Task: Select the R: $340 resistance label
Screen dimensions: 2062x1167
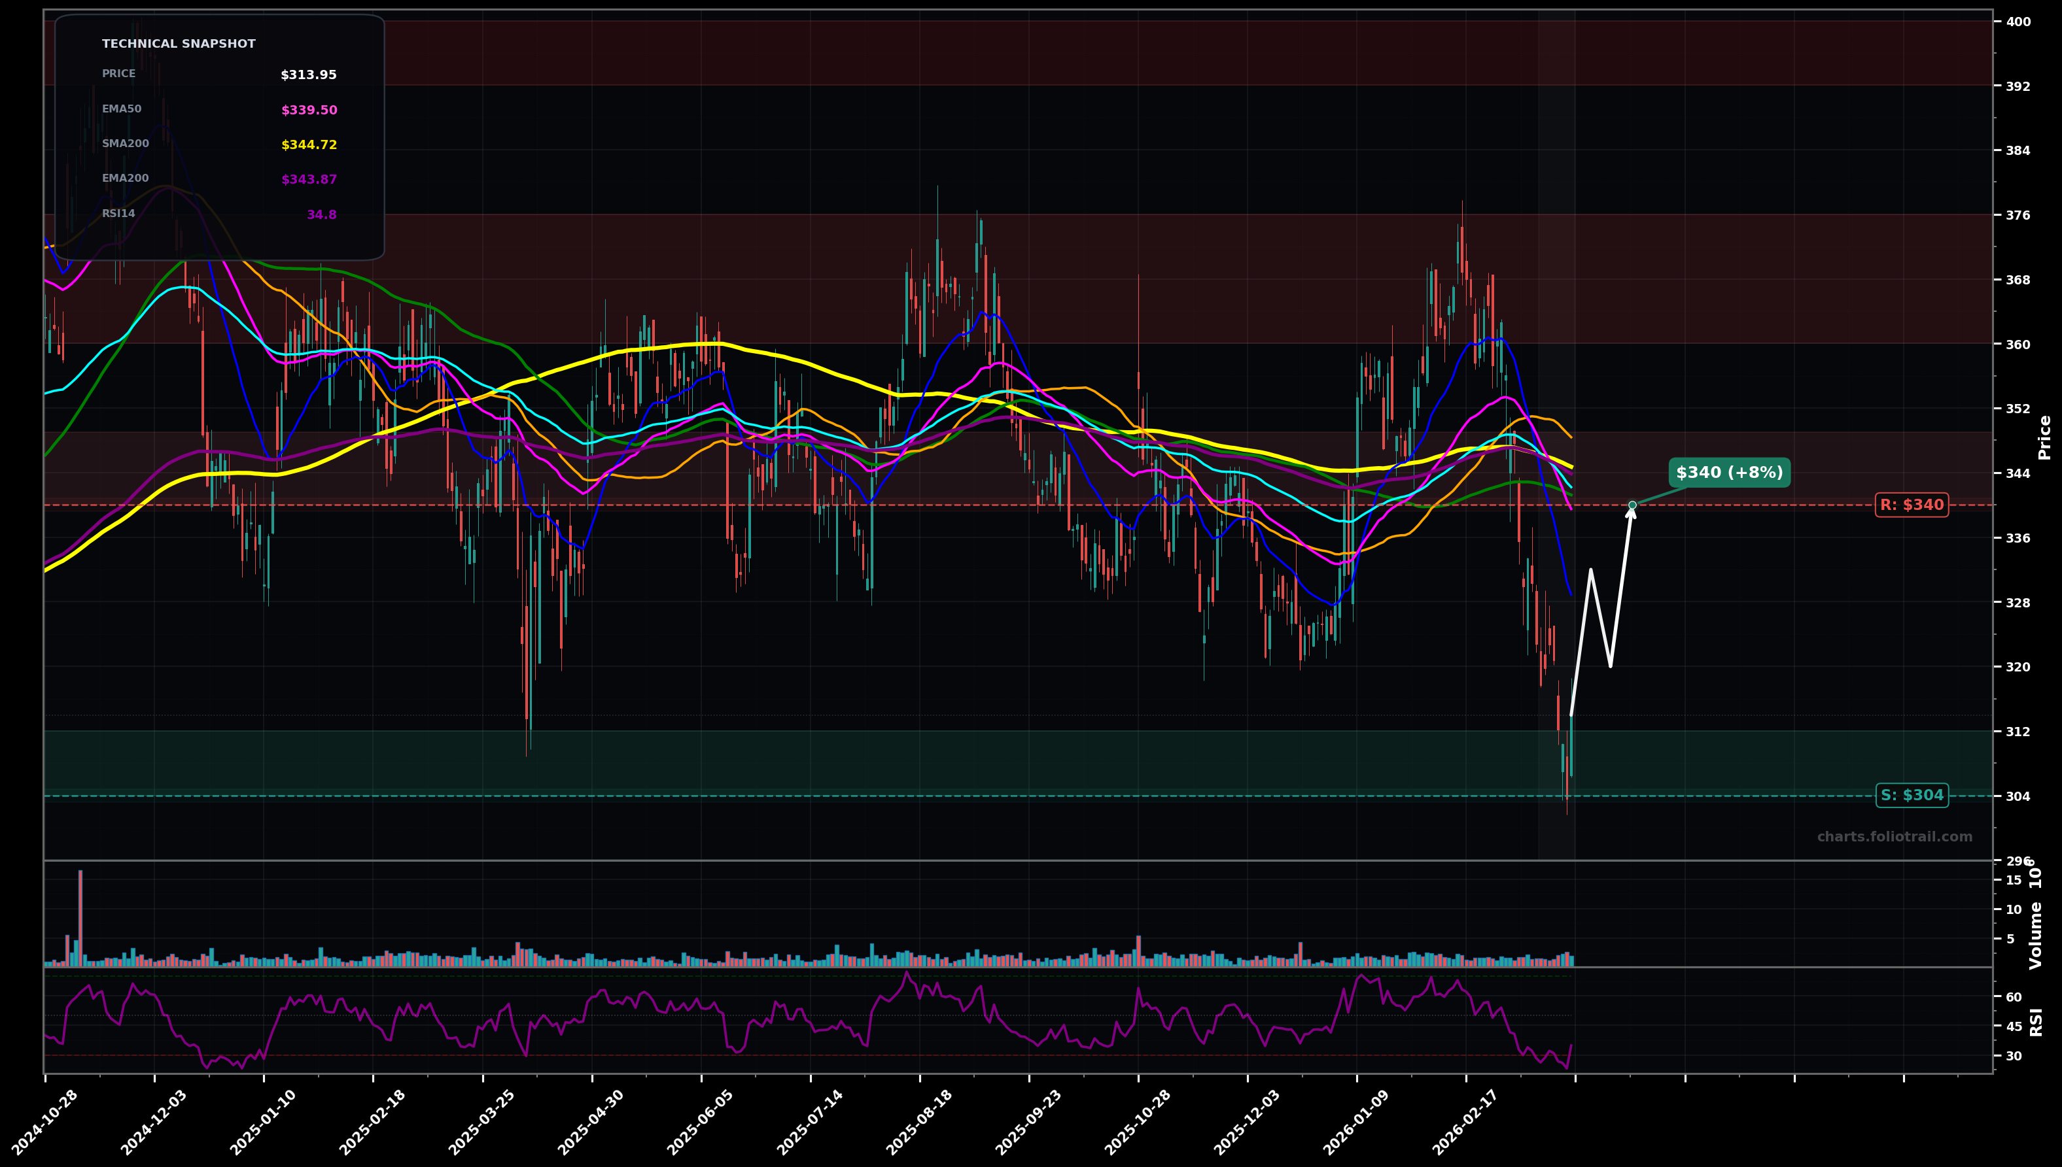Action: coord(1912,504)
